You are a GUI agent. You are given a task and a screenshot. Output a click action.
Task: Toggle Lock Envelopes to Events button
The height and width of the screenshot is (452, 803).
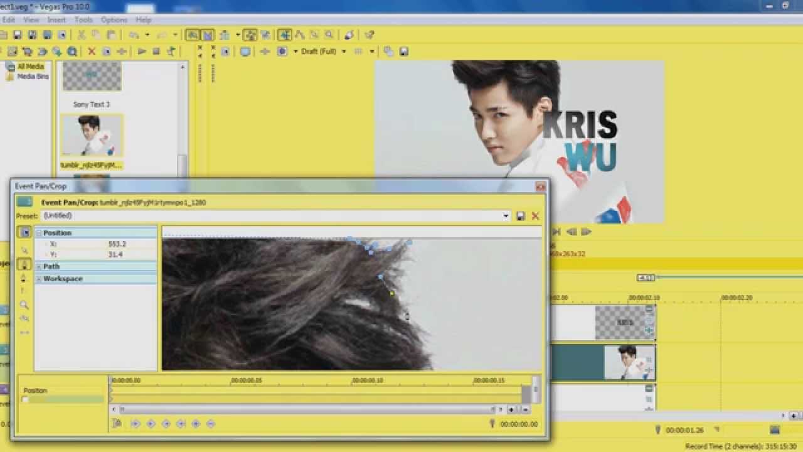(250, 35)
